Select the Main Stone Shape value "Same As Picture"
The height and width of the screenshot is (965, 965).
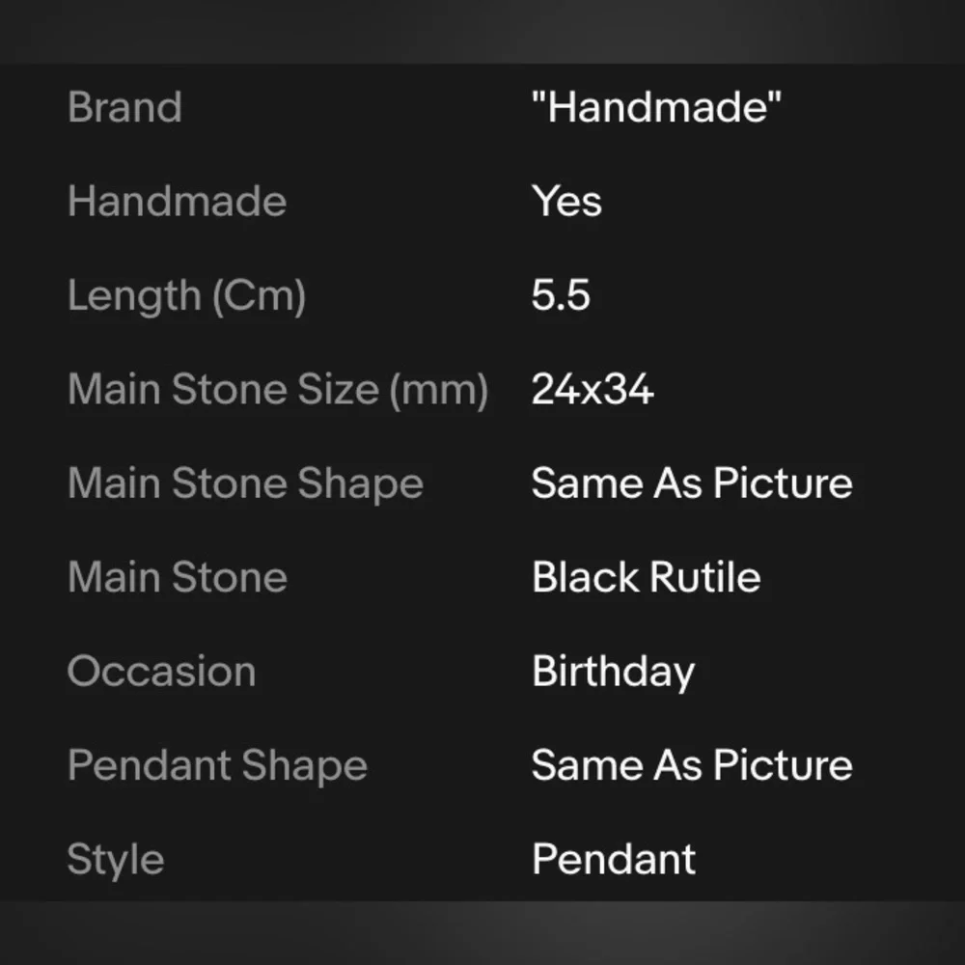(692, 483)
